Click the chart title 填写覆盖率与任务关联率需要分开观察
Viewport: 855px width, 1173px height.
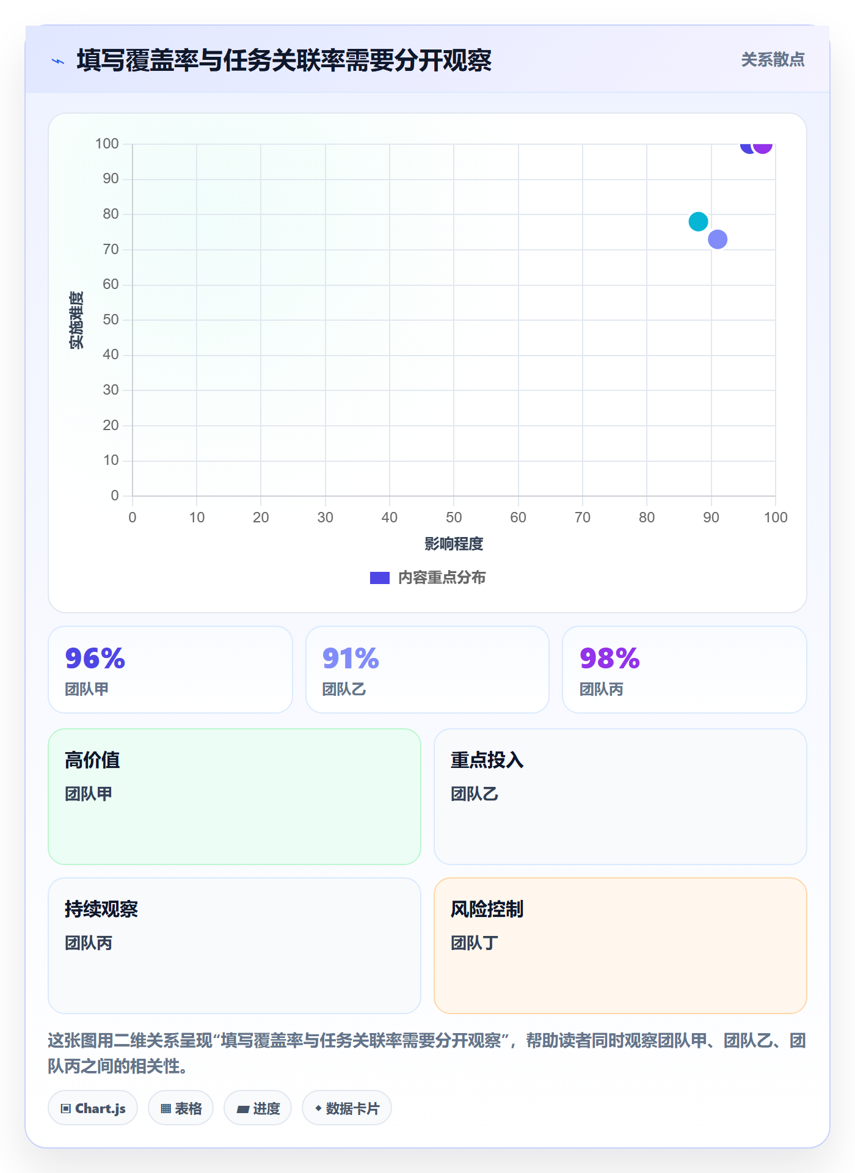(x=284, y=60)
